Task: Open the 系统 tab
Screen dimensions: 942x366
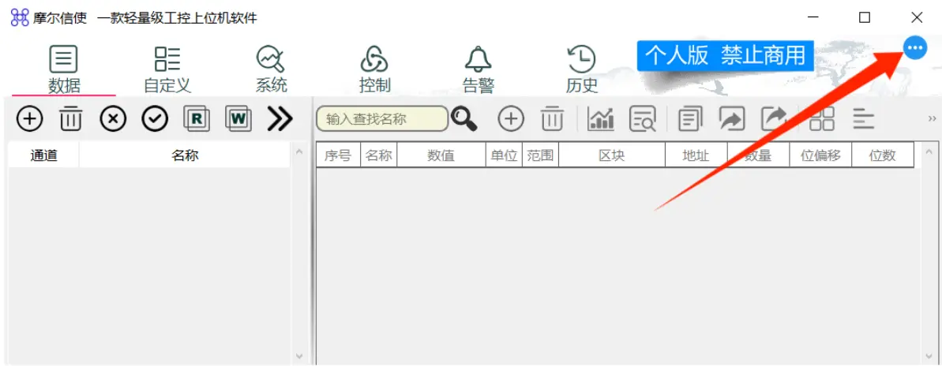Action: pos(271,69)
